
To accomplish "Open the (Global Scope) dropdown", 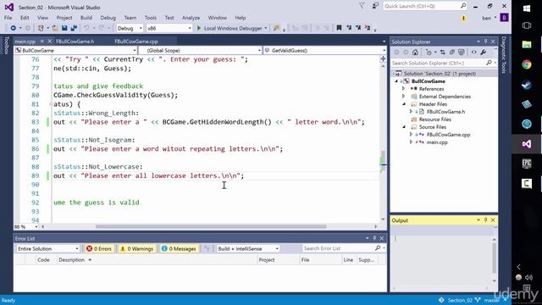I will pos(200,51).
